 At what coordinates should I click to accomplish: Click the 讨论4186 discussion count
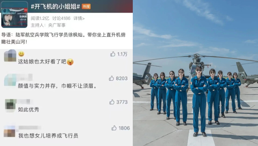[61, 18]
